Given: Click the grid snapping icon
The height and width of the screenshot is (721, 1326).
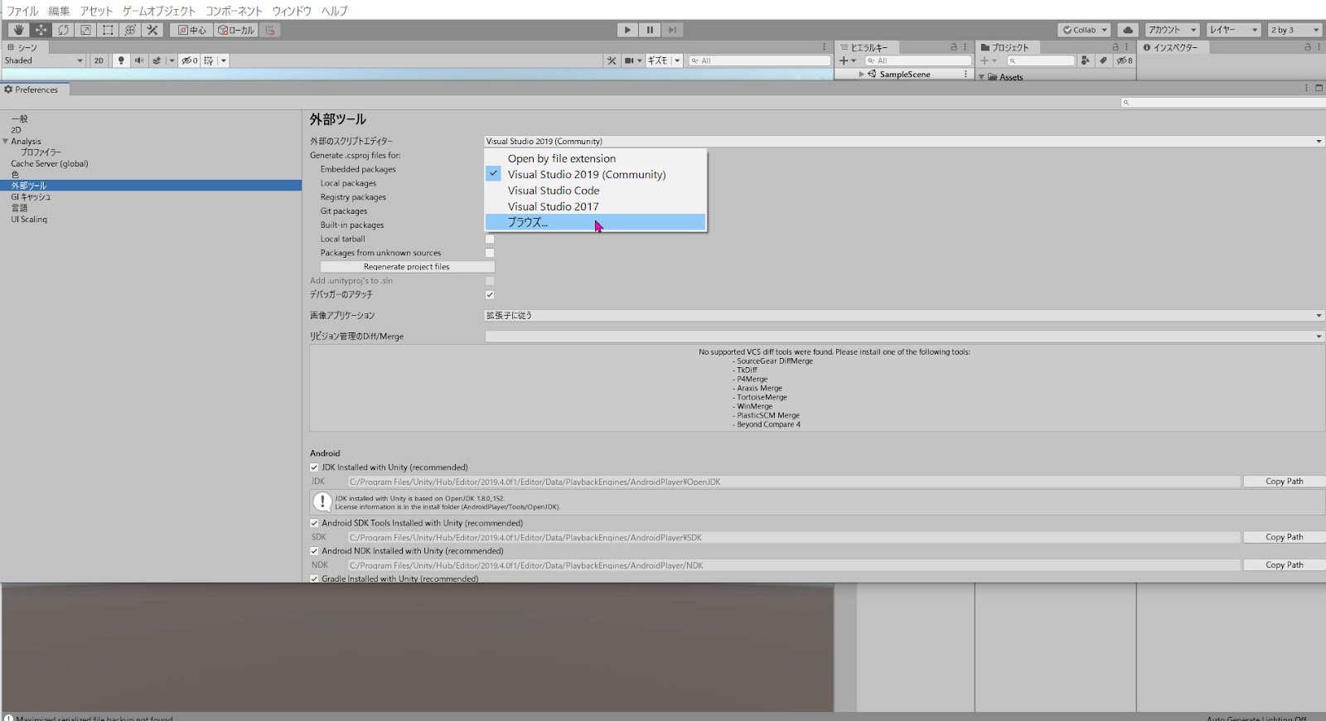Looking at the screenshot, I should [270, 30].
